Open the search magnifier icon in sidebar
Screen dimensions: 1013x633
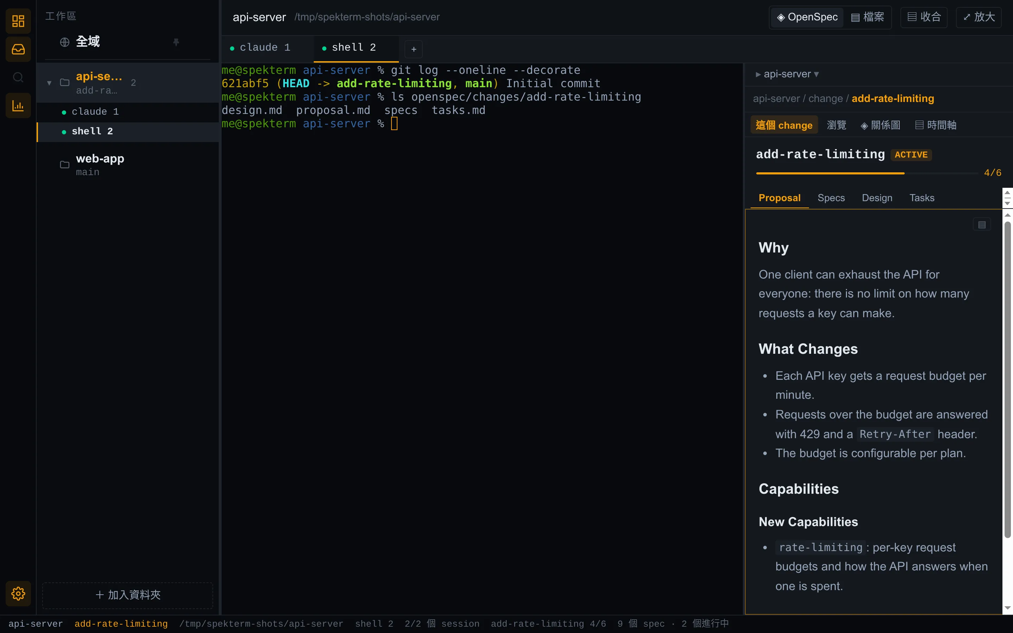tap(18, 77)
